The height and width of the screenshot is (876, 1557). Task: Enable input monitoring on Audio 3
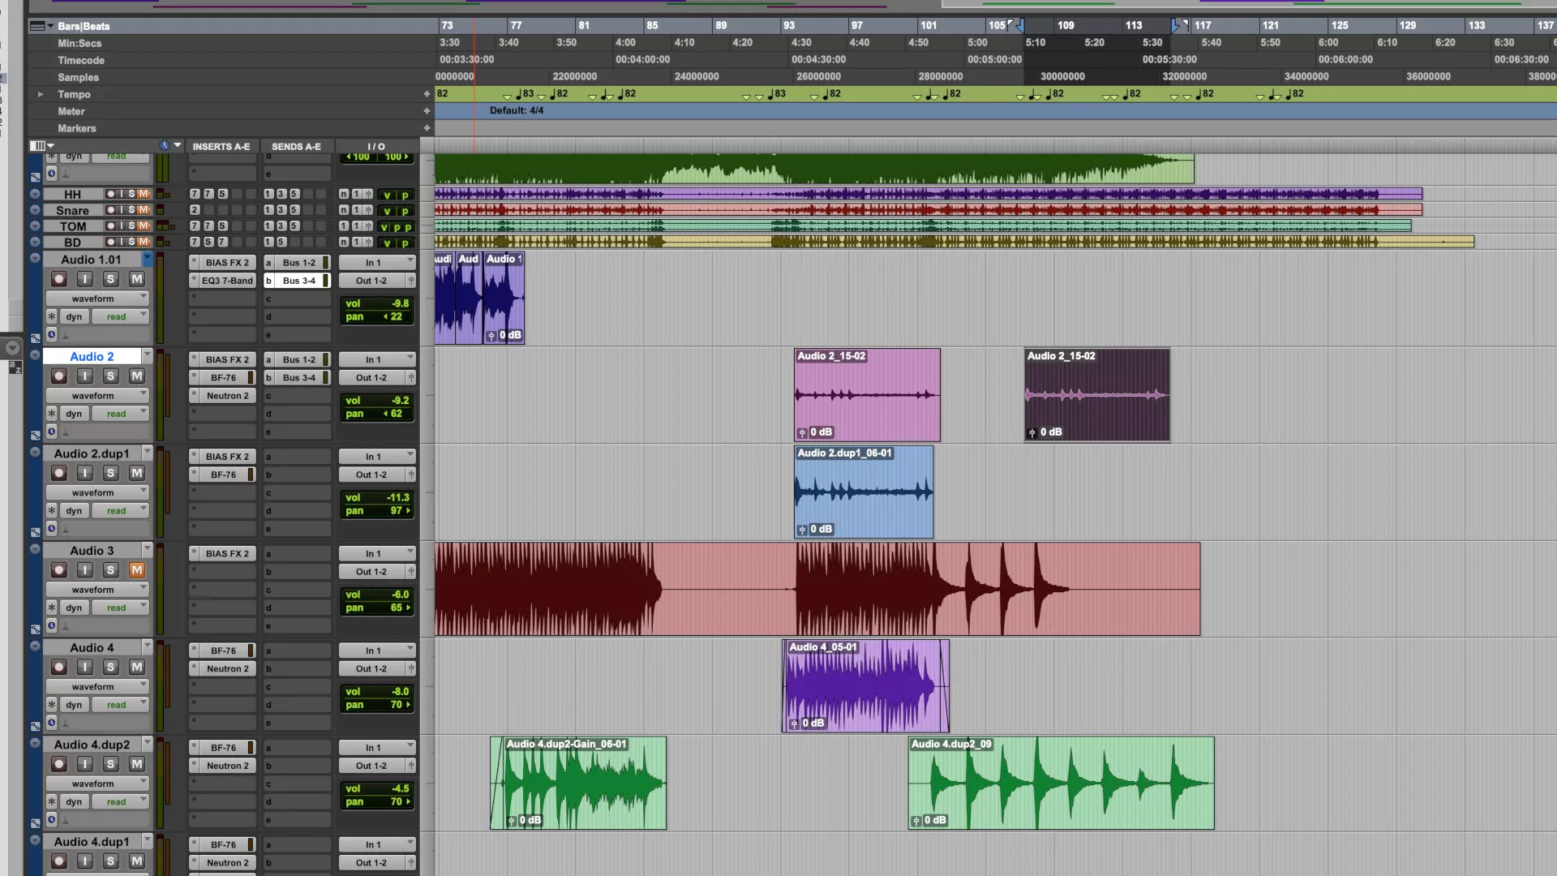(85, 570)
